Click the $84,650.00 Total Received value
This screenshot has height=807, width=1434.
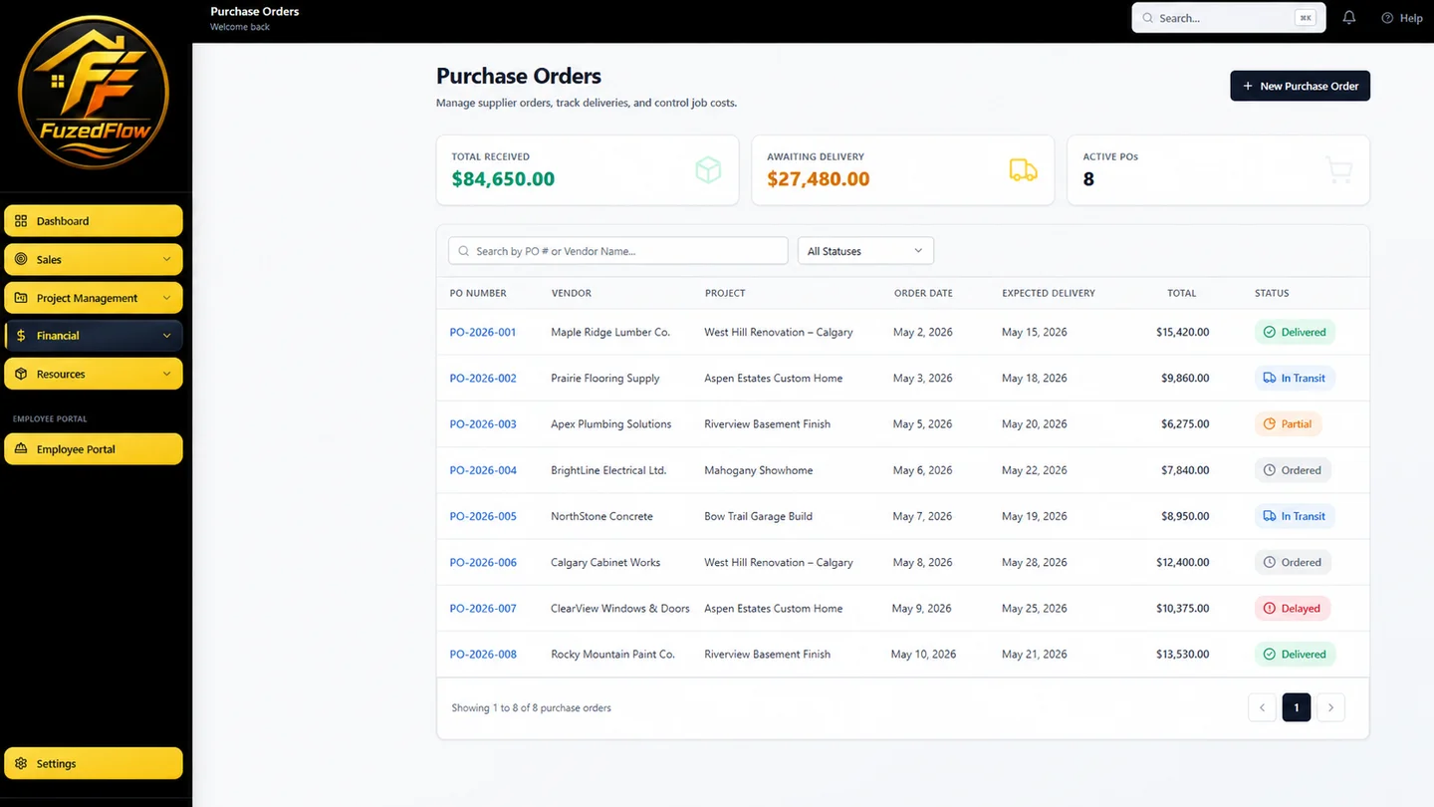tap(503, 179)
